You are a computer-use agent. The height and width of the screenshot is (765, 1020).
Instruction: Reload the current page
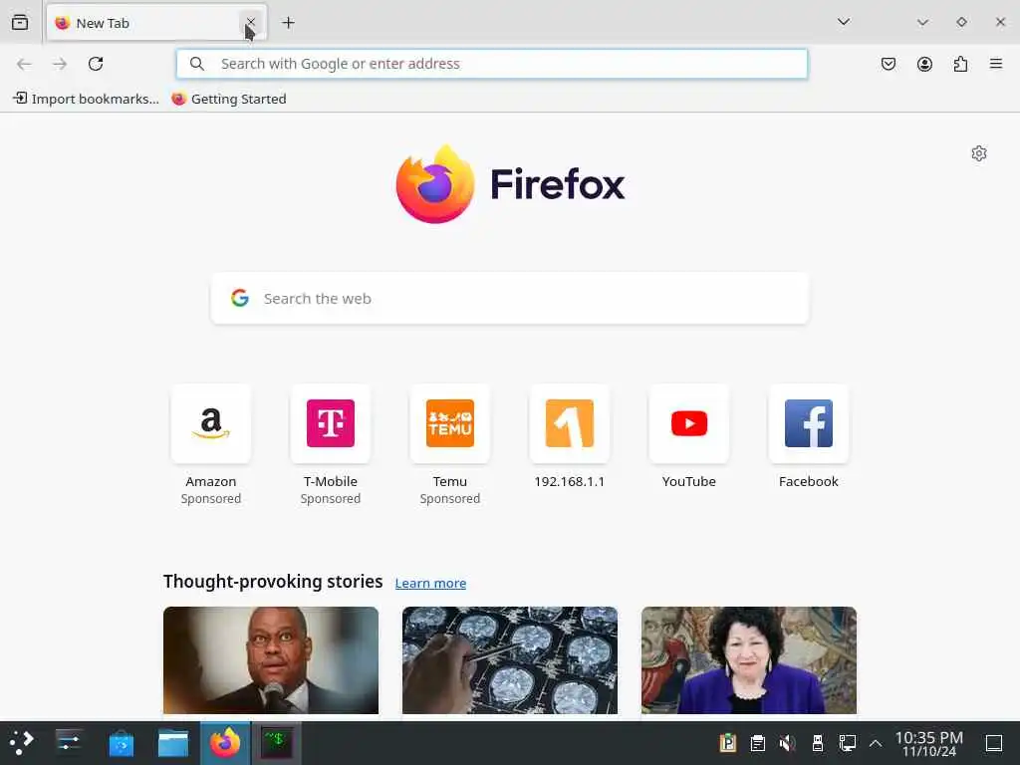pyautogui.click(x=96, y=64)
